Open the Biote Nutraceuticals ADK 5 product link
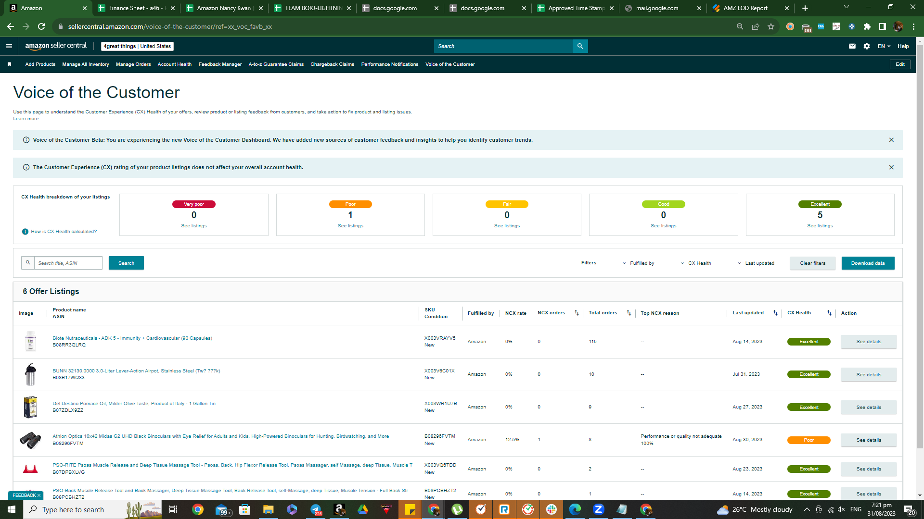 click(x=132, y=338)
